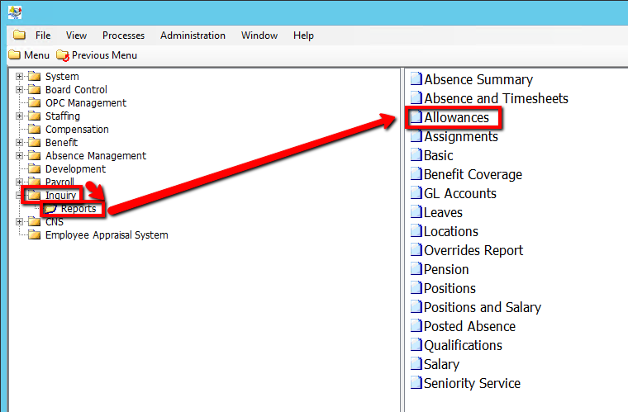Viewport: 628px width, 412px height.
Task: Click the report icon next to GL Accounts
Action: [x=416, y=194]
